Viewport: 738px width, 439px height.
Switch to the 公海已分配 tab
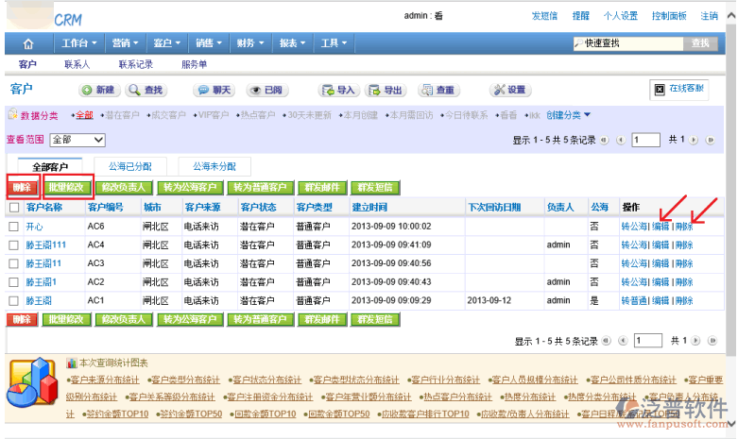pyautogui.click(x=137, y=166)
